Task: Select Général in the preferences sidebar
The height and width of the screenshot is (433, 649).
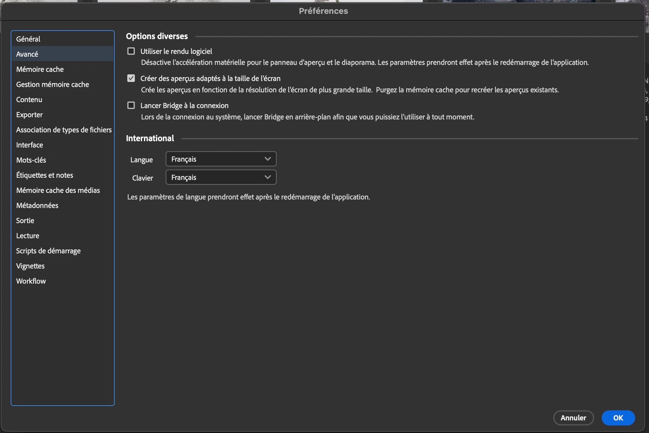Action: tap(28, 39)
